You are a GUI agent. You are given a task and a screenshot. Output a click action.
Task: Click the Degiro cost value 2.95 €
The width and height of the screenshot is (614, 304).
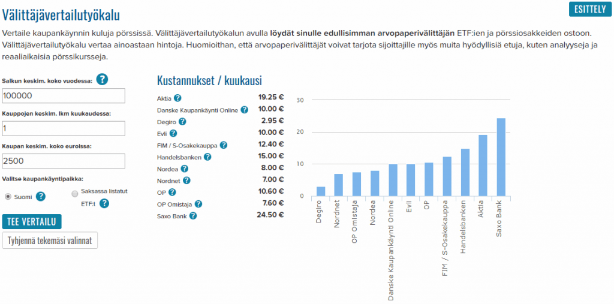coord(273,121)
